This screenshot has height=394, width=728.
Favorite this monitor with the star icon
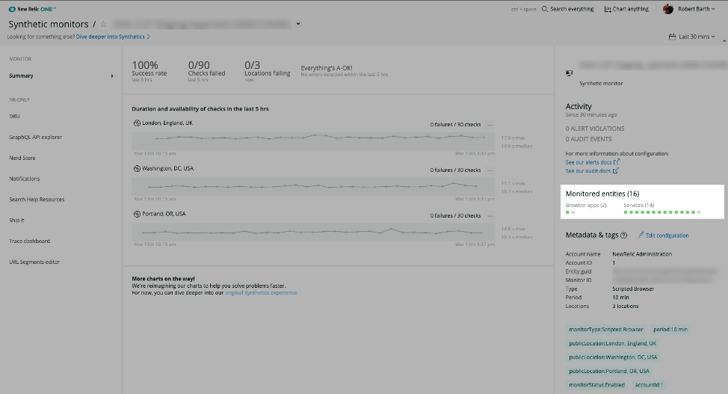(104, 24)
